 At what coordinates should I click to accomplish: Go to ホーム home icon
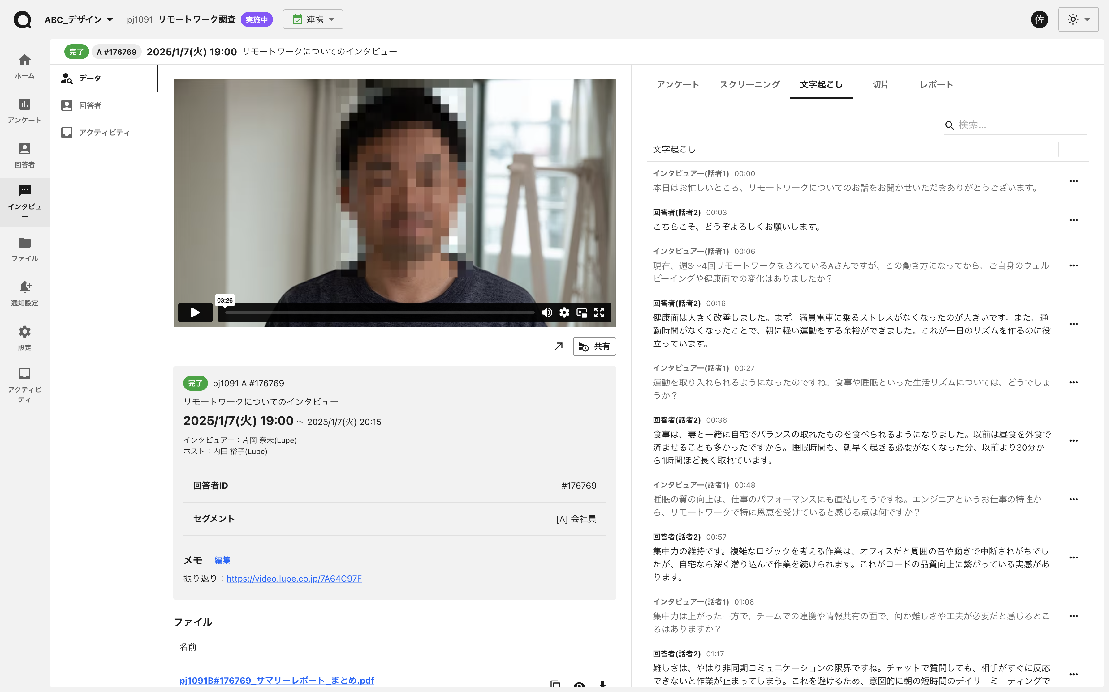[x=25, y=66]
